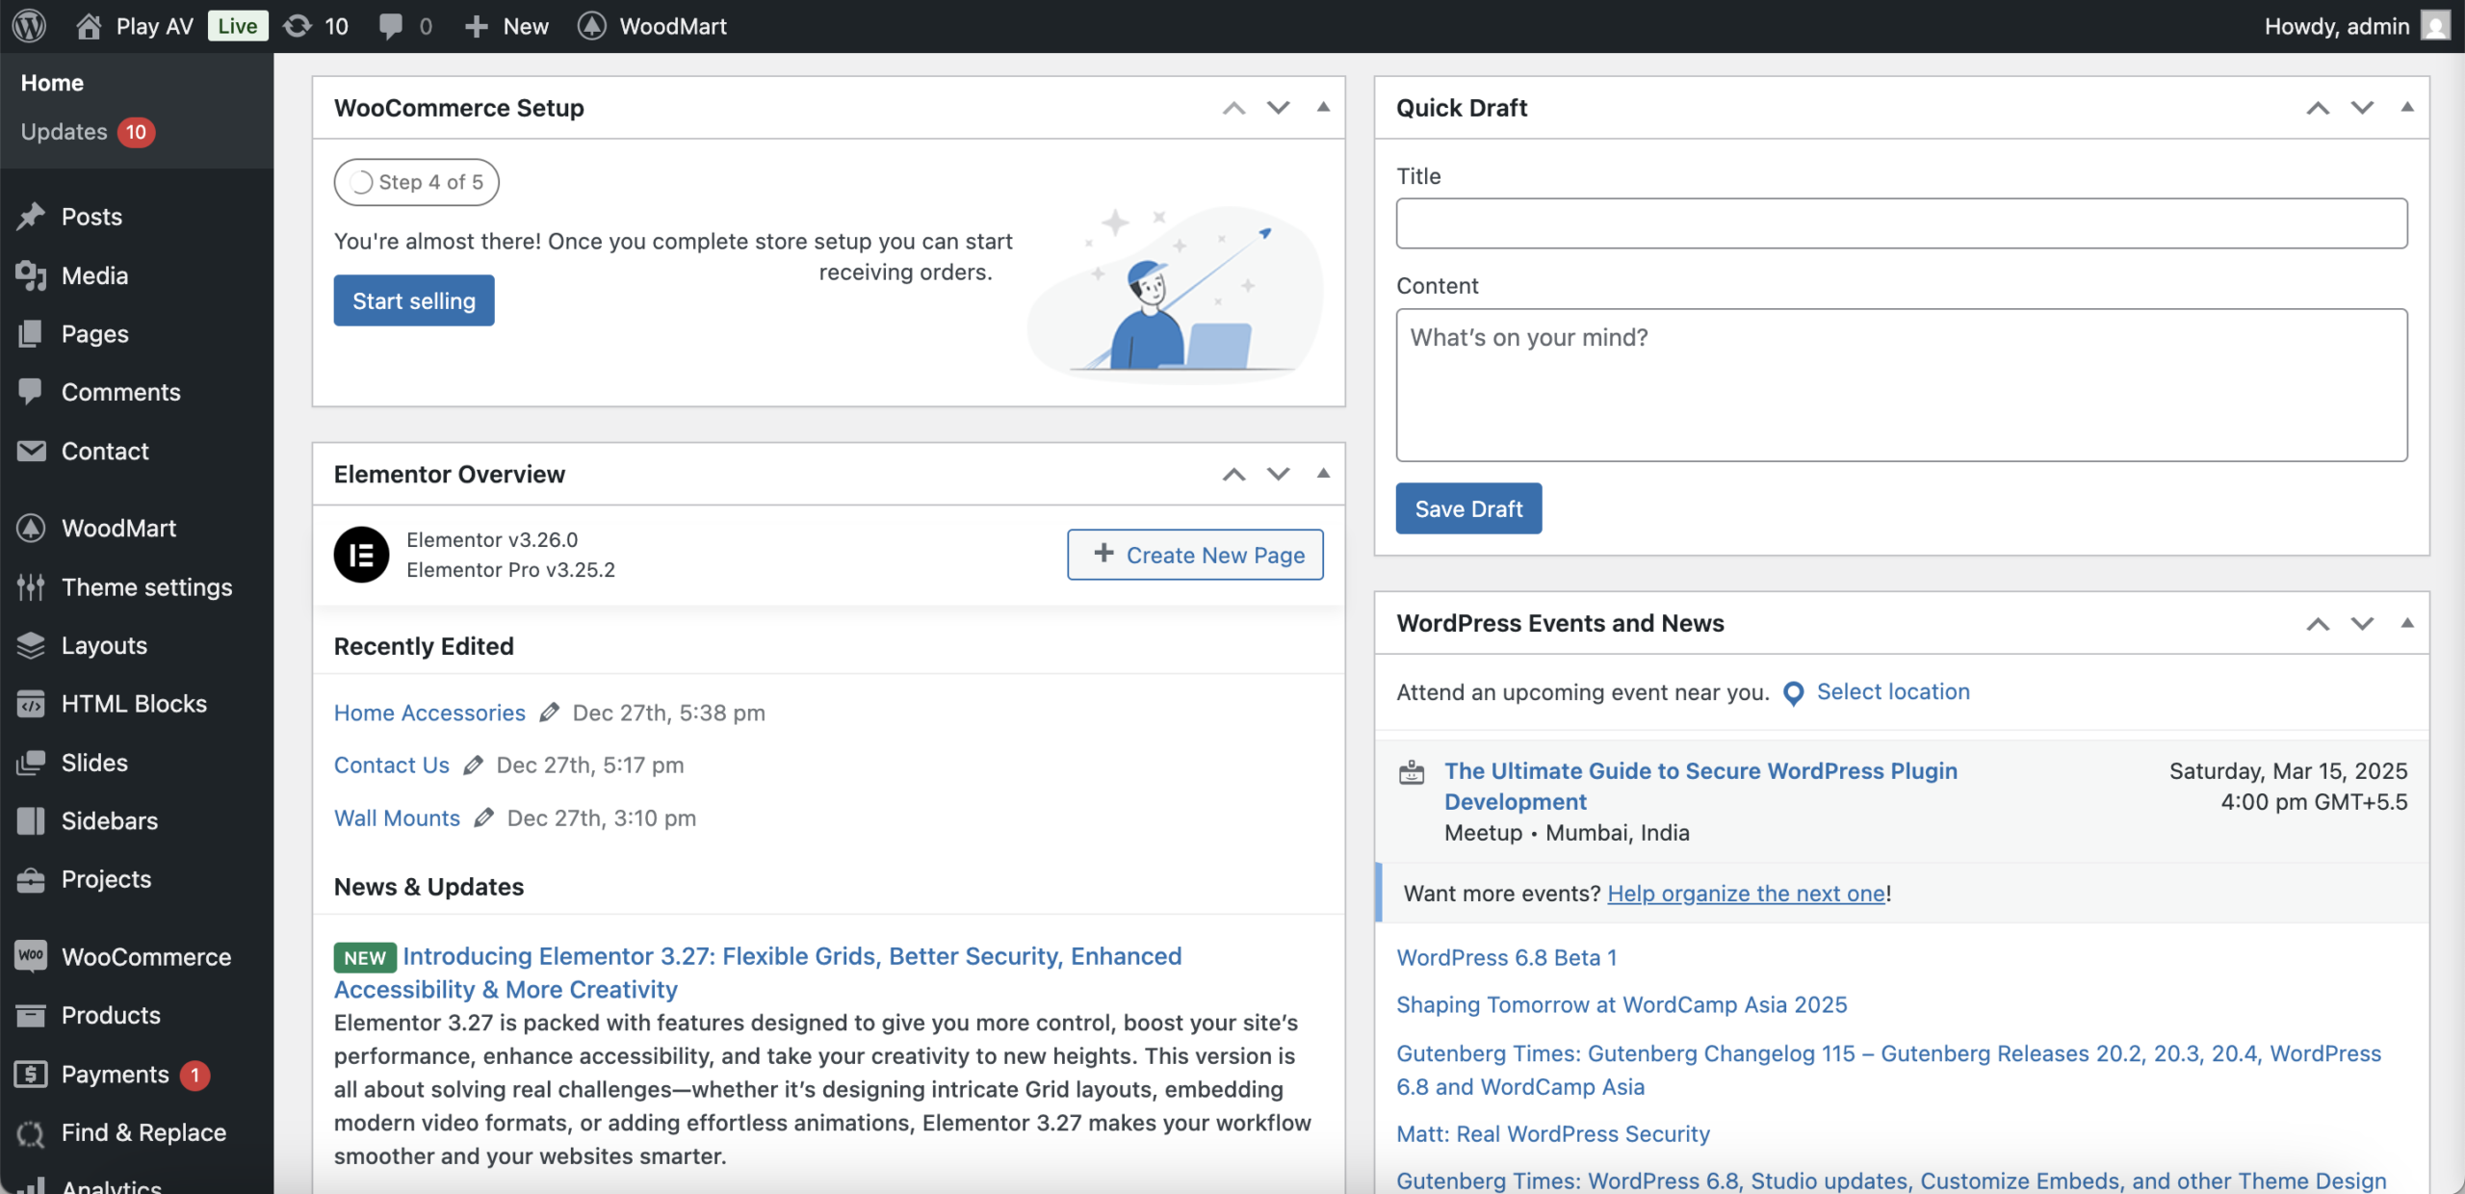The image size is (2465, 1194).
Task: Click the Projects briefcase icon
Action: pos(31,879)
